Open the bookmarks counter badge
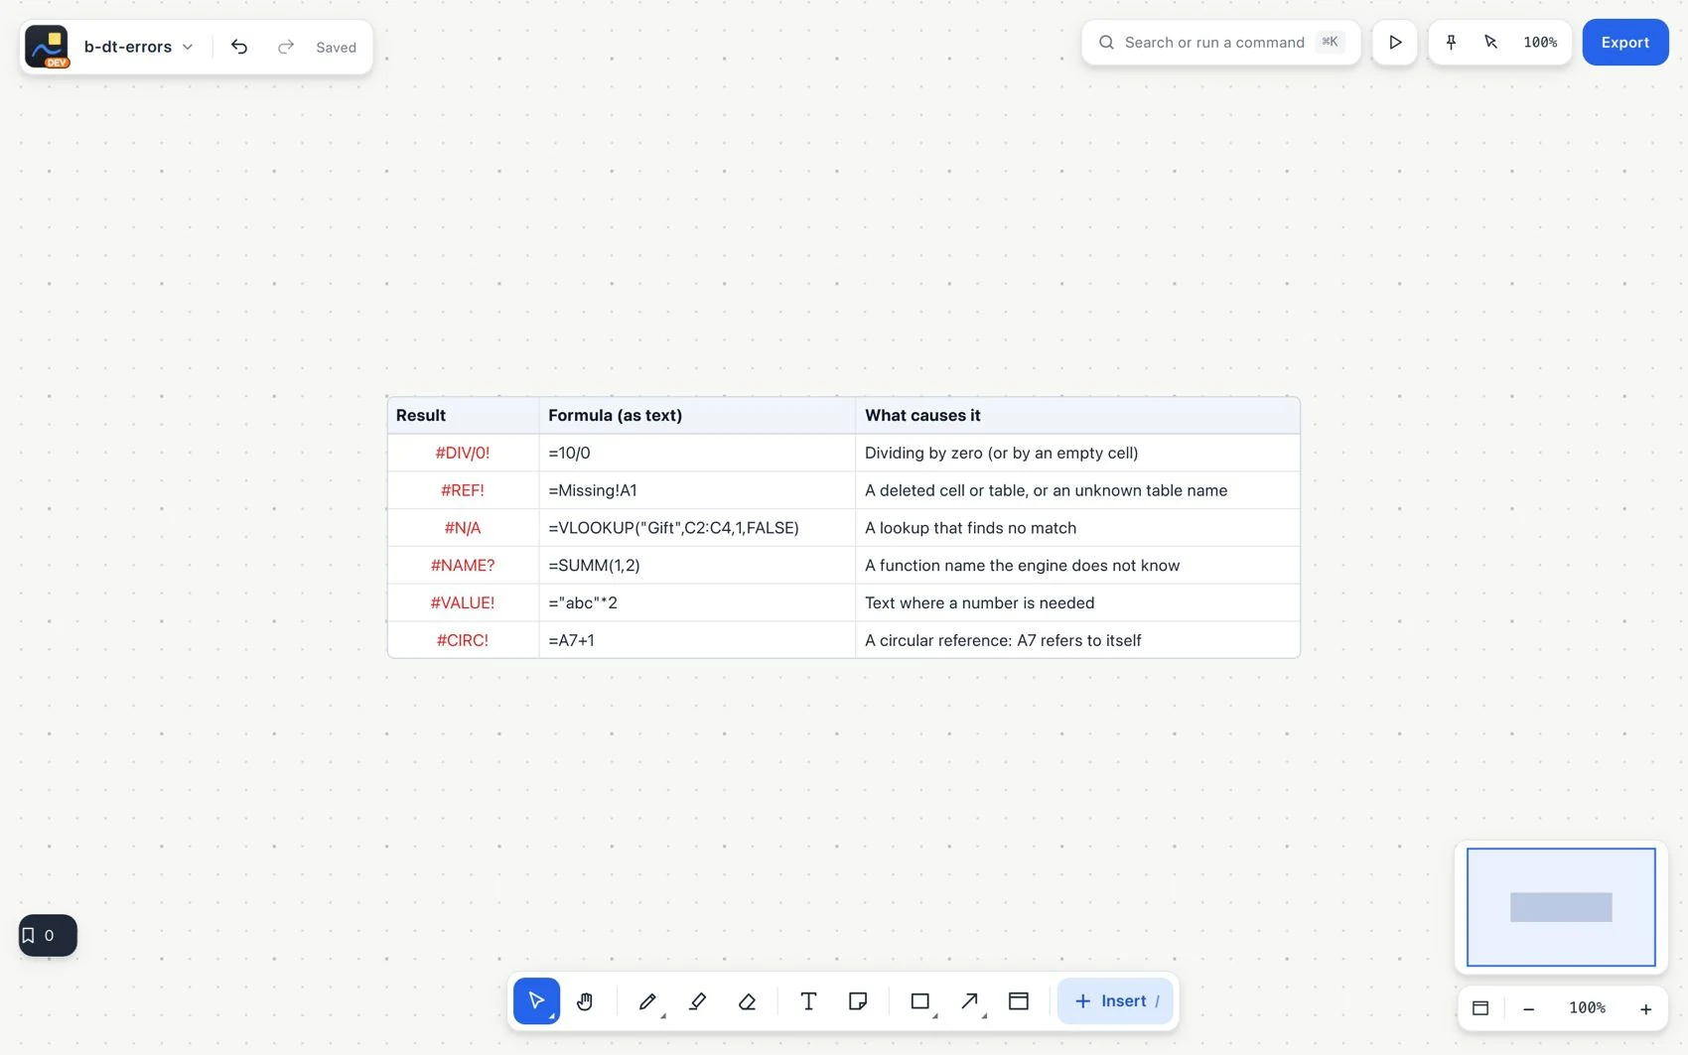 (x=48, y=935)
